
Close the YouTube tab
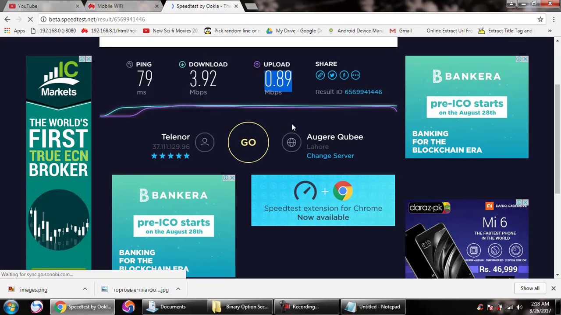point(78,6)
